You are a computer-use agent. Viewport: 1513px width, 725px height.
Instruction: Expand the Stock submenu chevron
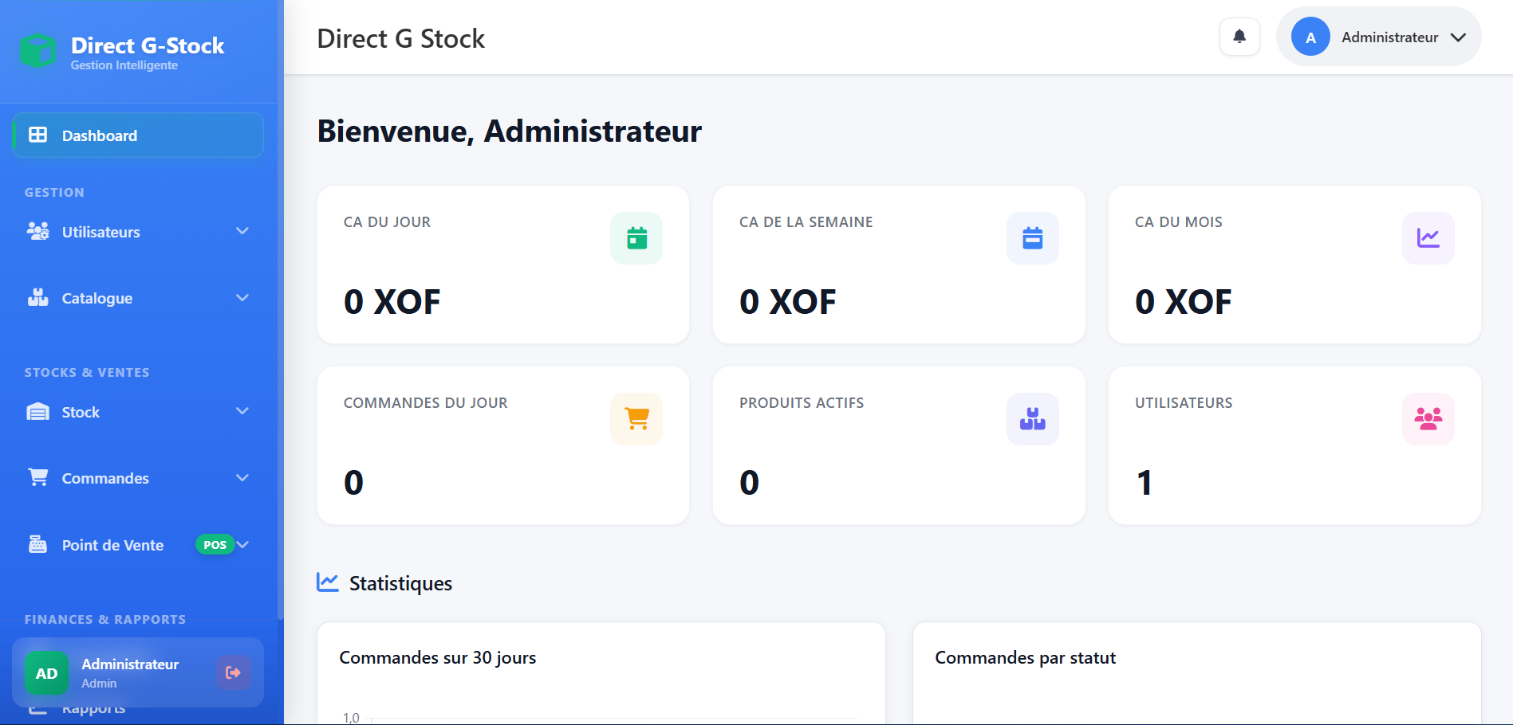click(x=242, y=411)
